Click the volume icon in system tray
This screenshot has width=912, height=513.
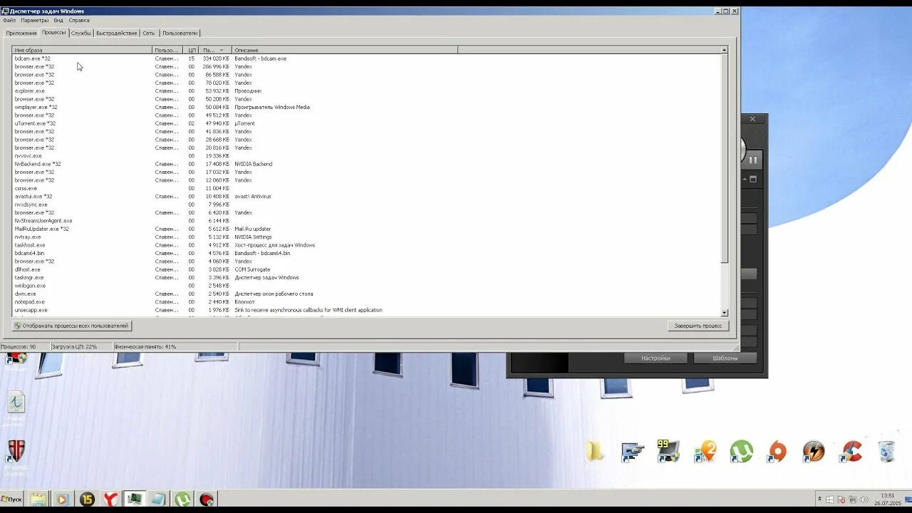[x=864, y=499]
